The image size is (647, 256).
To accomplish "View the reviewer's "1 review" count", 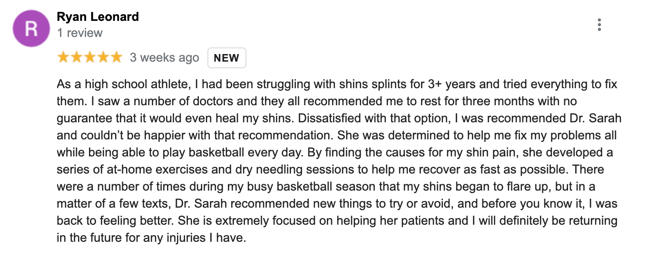I will 79,33.
